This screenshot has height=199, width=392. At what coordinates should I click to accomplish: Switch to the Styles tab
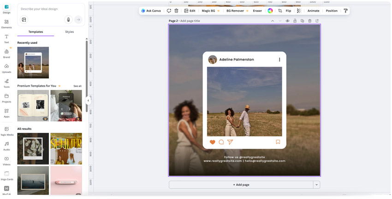[x=69, y=32]
